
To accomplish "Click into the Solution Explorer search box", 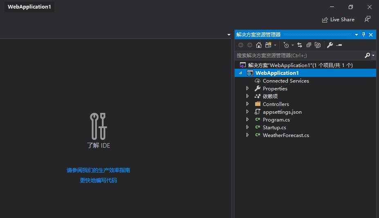I will click(x=299, y=55).
